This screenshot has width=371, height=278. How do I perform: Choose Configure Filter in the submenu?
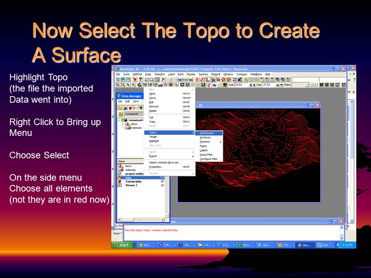(x=209, y=159)
